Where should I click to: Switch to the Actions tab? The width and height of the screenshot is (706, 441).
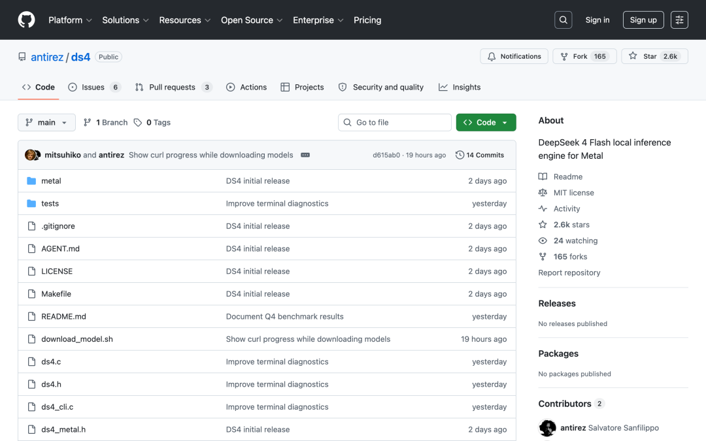coord(246,88)
